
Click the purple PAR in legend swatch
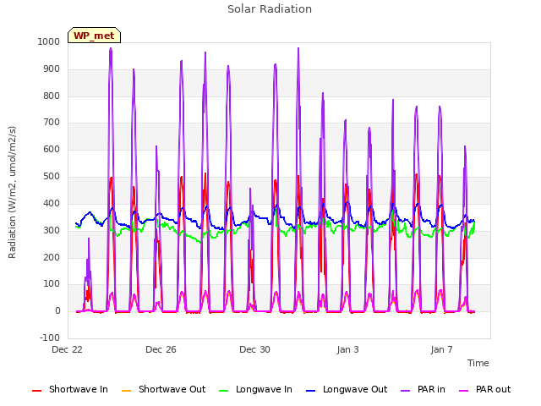coord(406,391)
